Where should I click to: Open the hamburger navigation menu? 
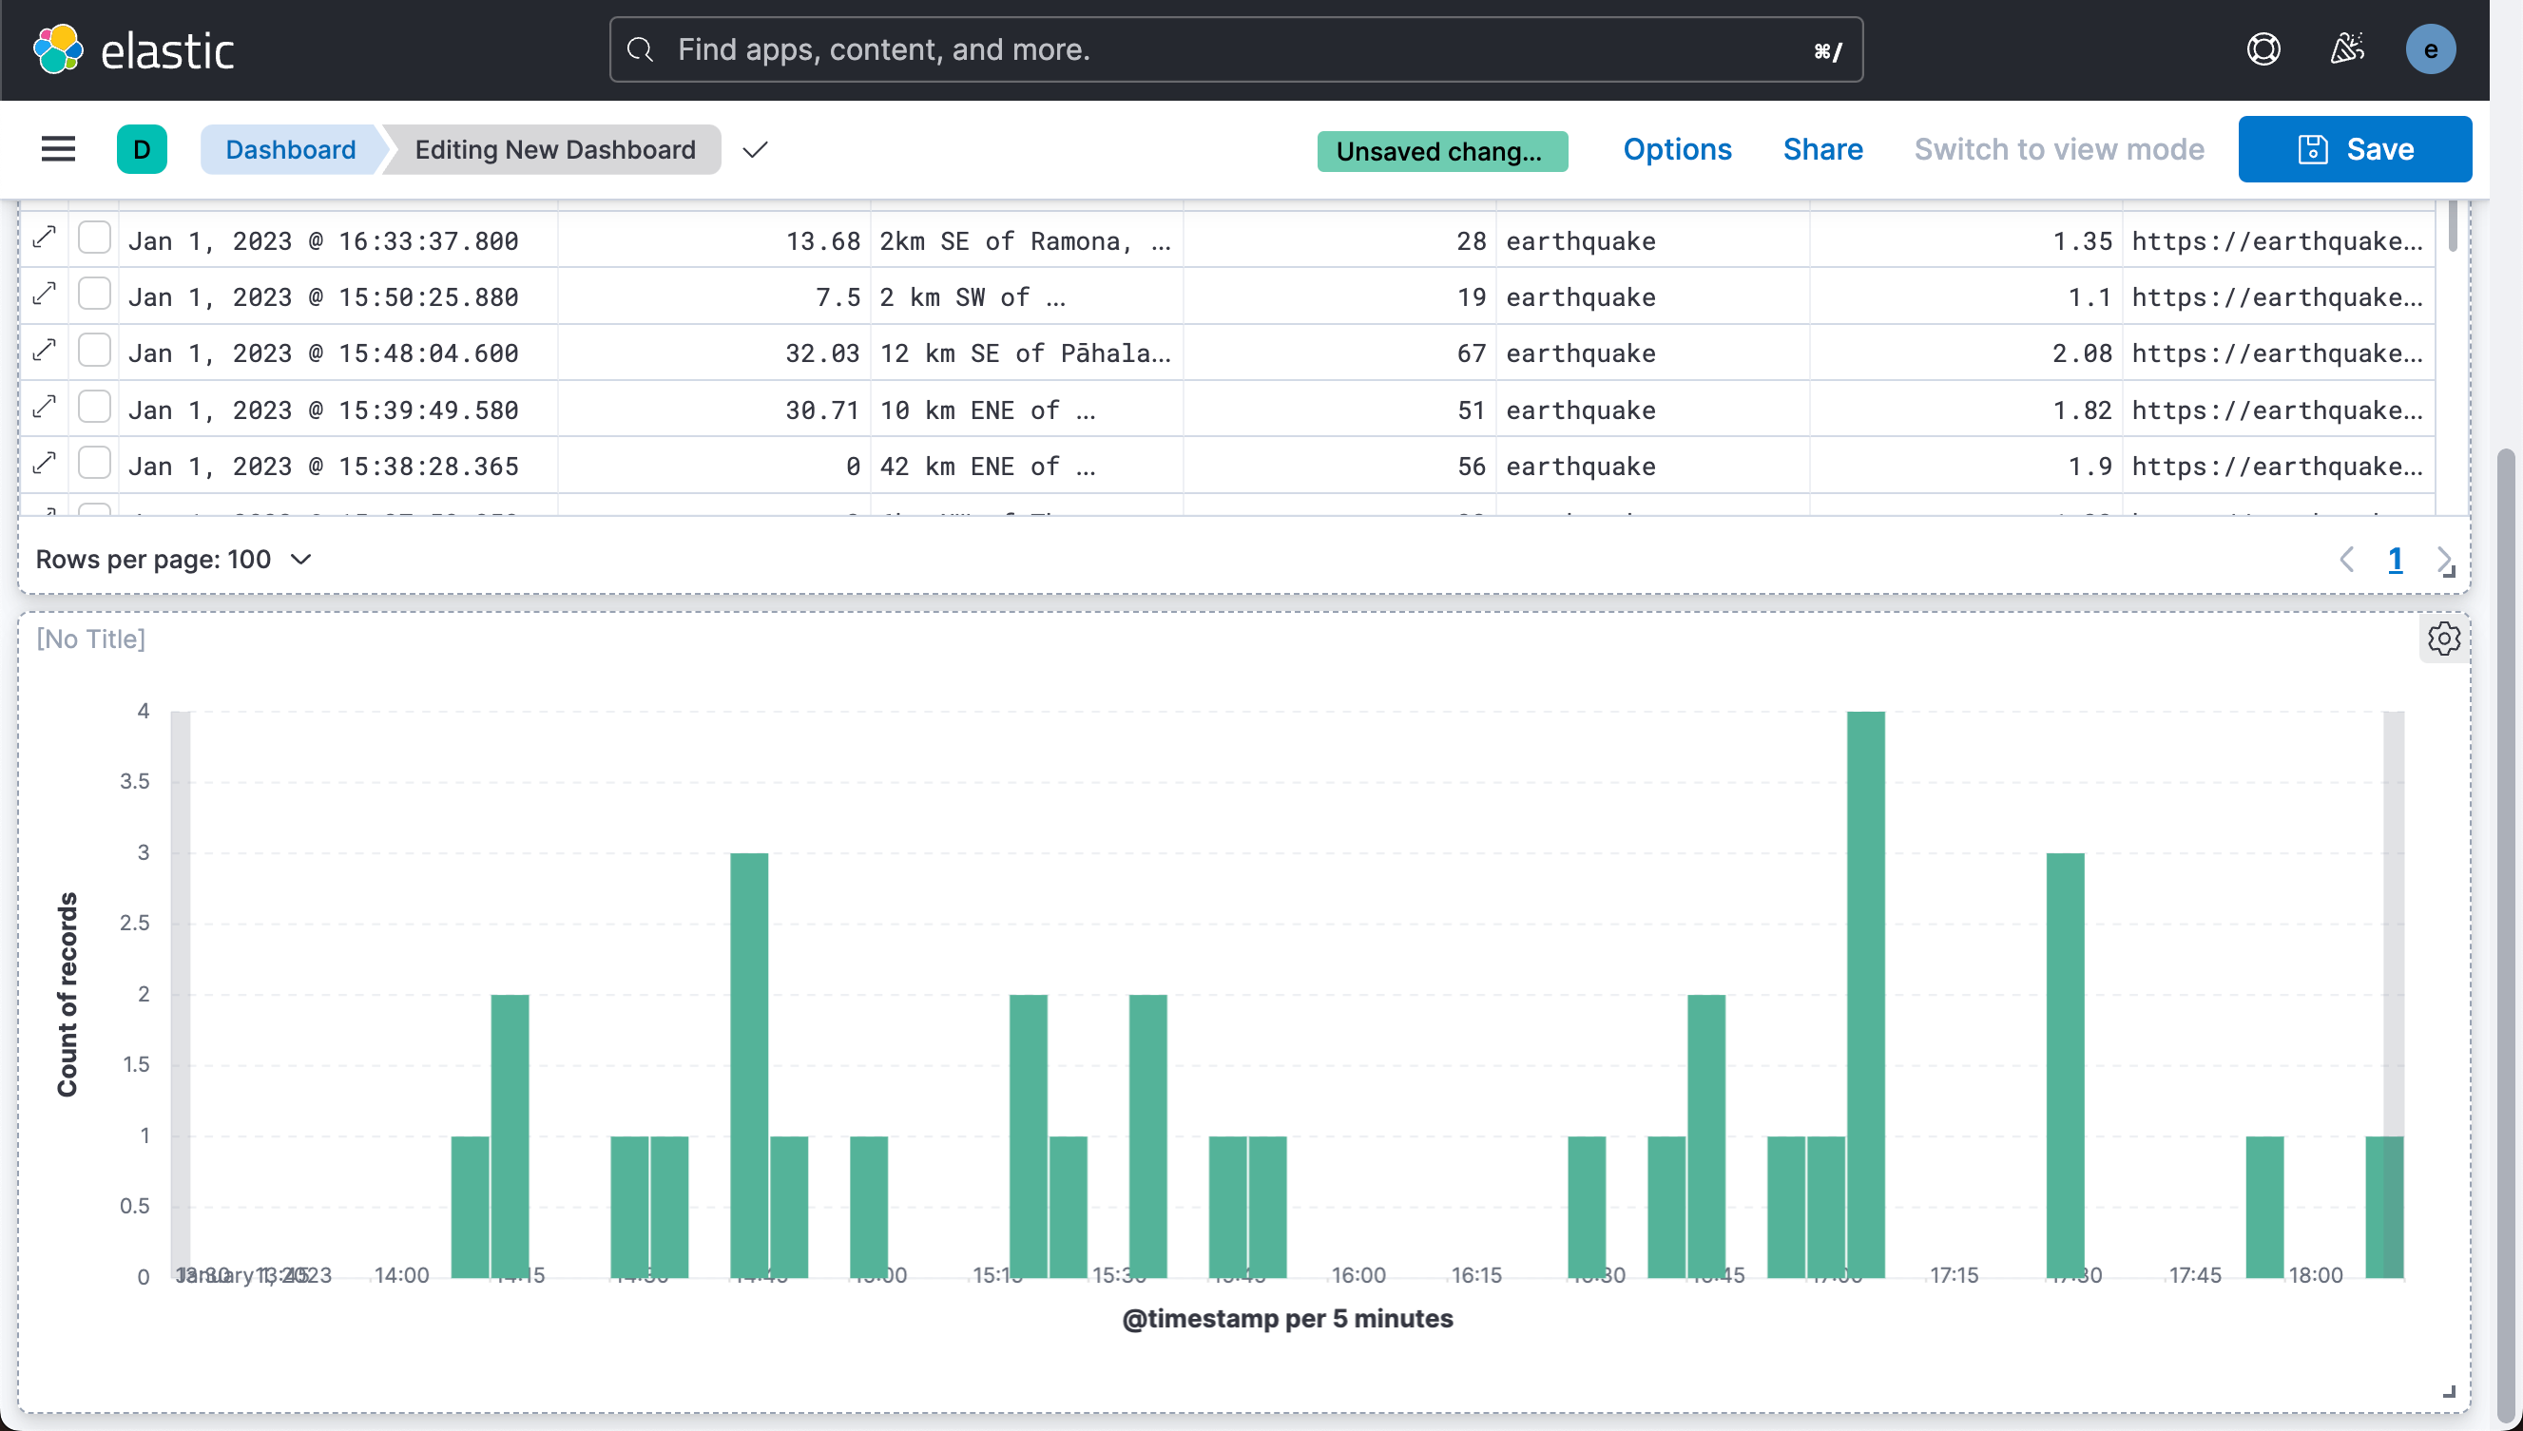coord(58,149)
